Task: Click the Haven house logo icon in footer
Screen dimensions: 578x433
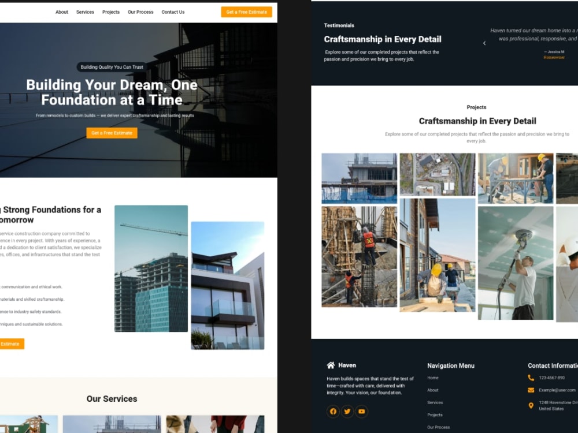Action: 331,365
